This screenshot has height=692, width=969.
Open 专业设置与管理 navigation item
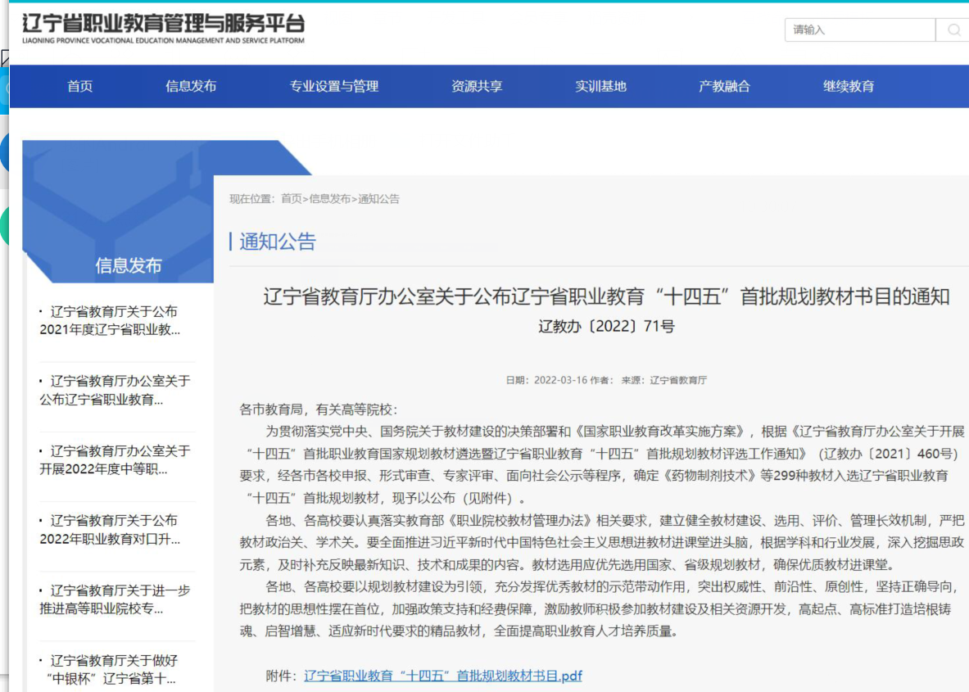coord(333,87)
